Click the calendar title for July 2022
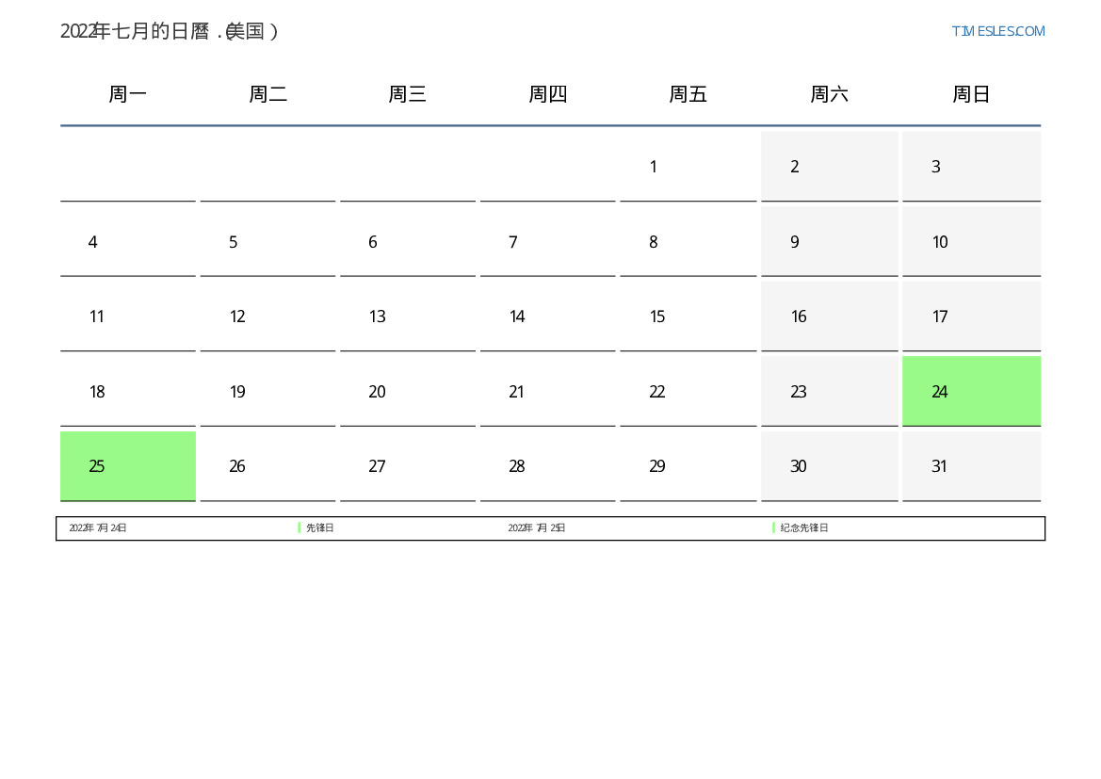The image size is (1101, 779). [x=170, y=31]
